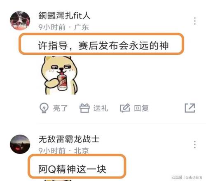Open three-dot menu for 銅鑼灣扎fit人 comment

195,21
